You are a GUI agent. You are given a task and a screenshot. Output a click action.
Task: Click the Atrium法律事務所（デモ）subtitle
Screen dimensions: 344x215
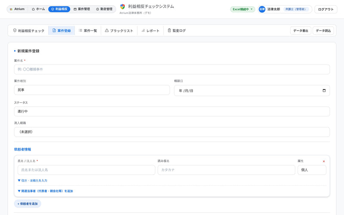[x=135, y=13]
